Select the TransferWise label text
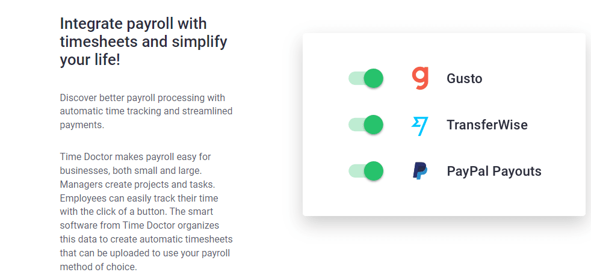 tap(487, 125)
